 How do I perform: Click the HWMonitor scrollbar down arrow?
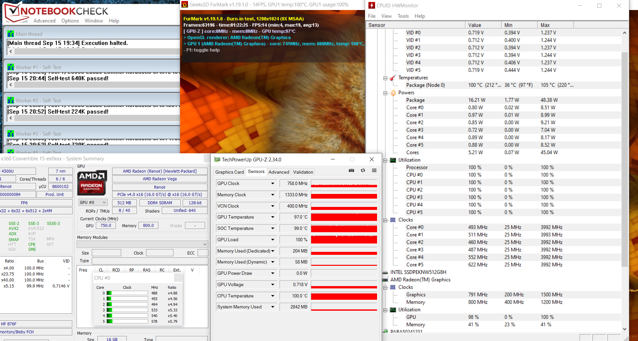(x=625, y=329)
